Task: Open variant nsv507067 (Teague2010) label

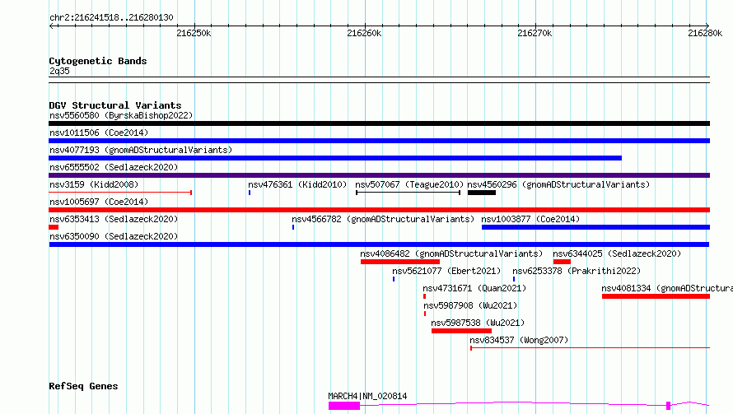Action: [x=409, y=184]
